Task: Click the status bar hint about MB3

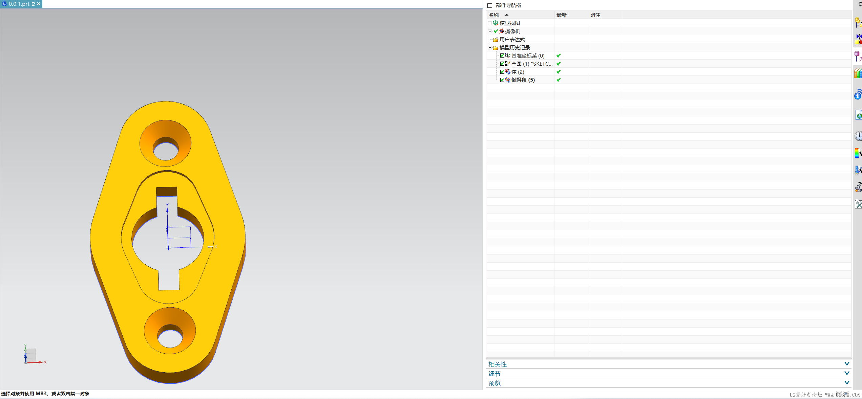Action: pyautogui.click(x=45, y=394)
